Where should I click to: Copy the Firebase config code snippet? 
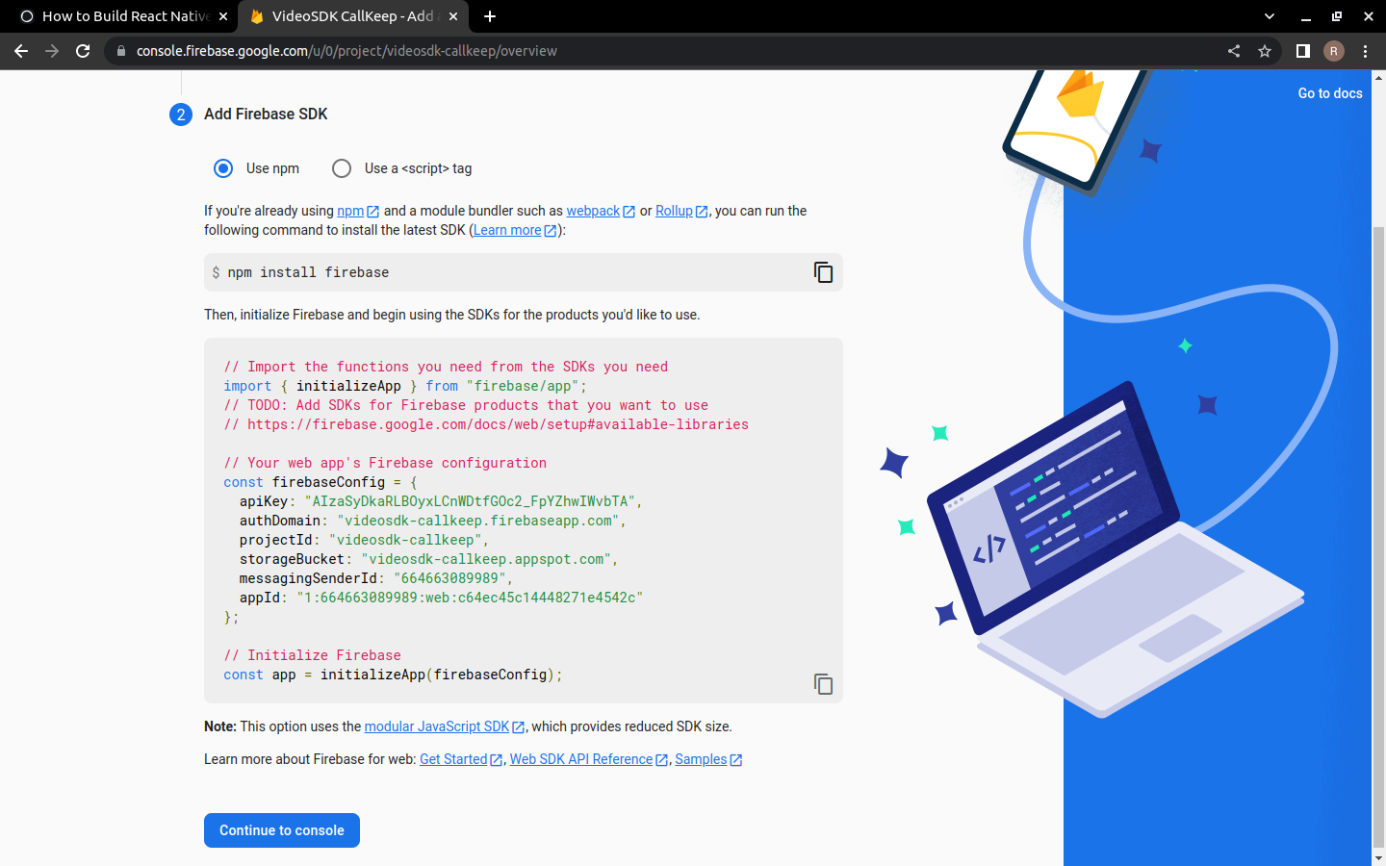[x=823, y=684]
